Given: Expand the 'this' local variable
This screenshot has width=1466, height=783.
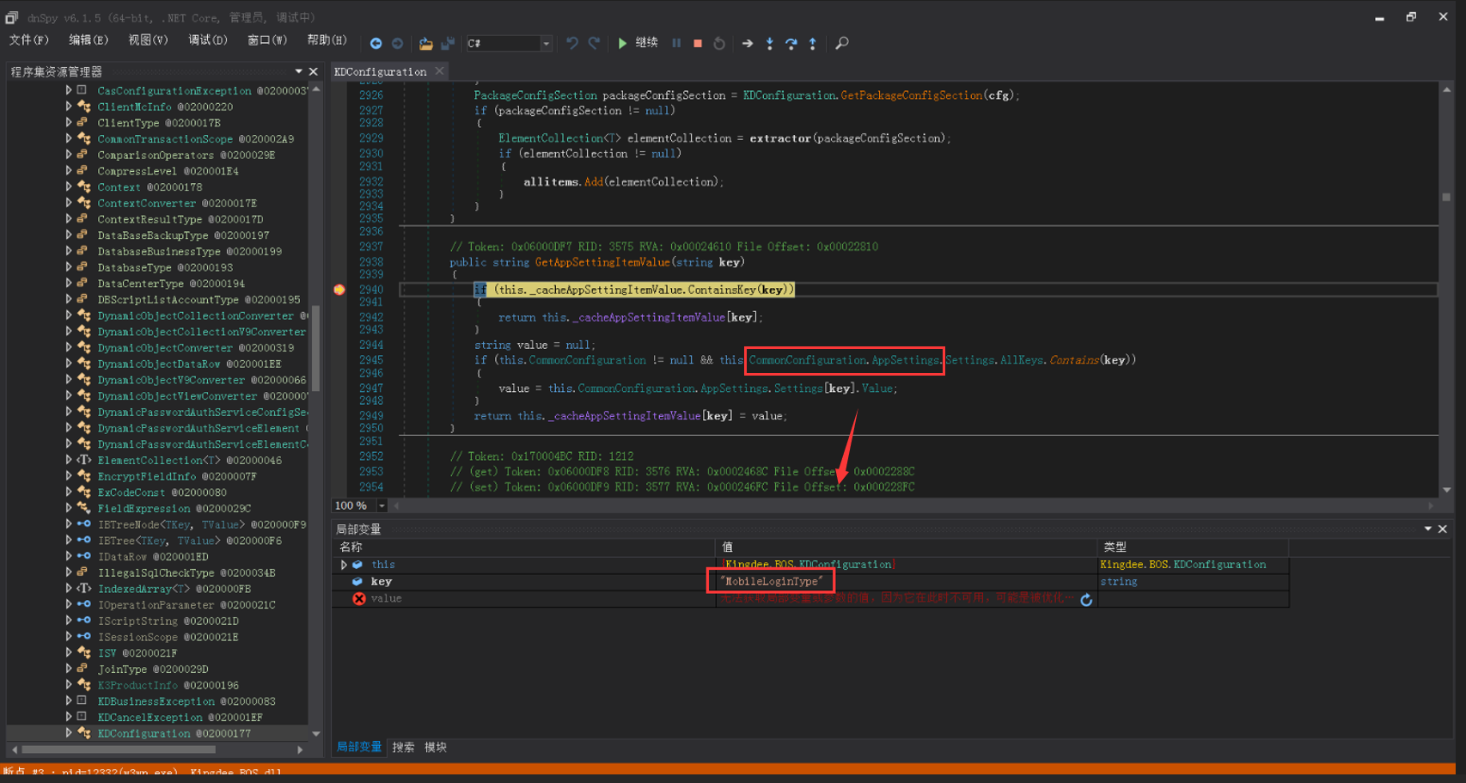Looking at the screenshot, I should pyautogui.click(x=344, y=565).
